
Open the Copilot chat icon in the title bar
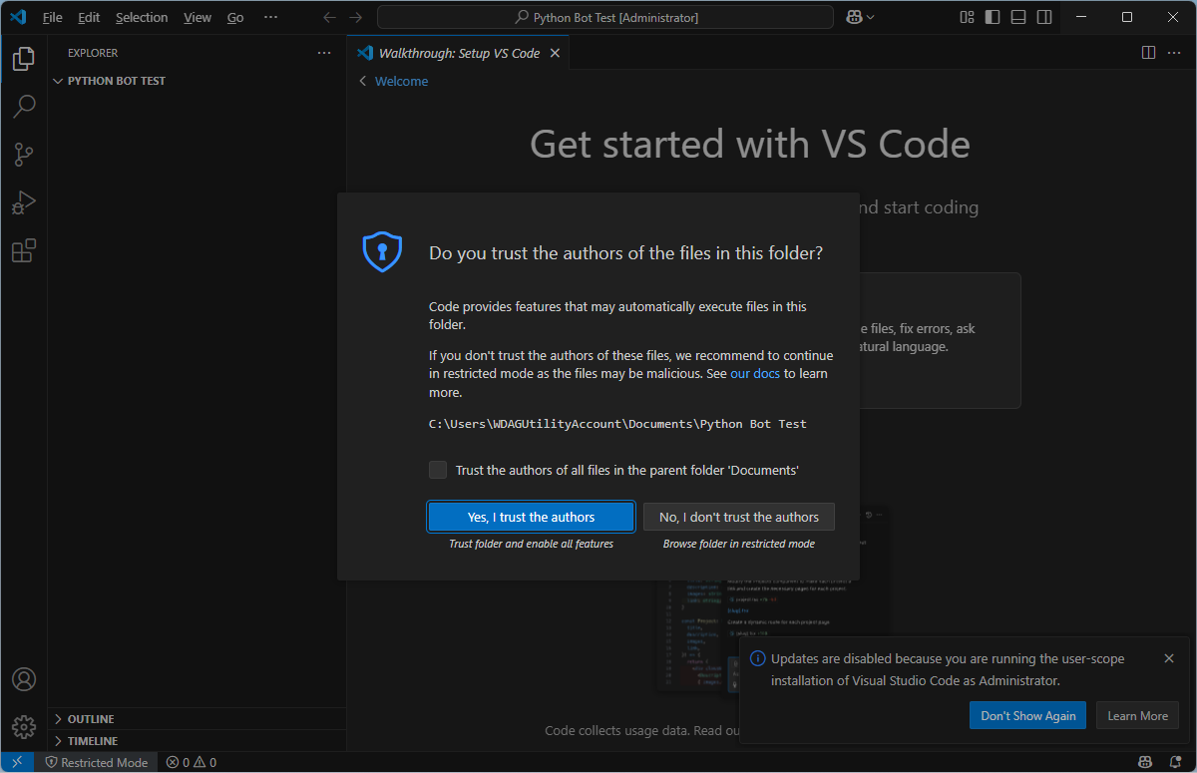pyautogui.click(x=854, y=17)
